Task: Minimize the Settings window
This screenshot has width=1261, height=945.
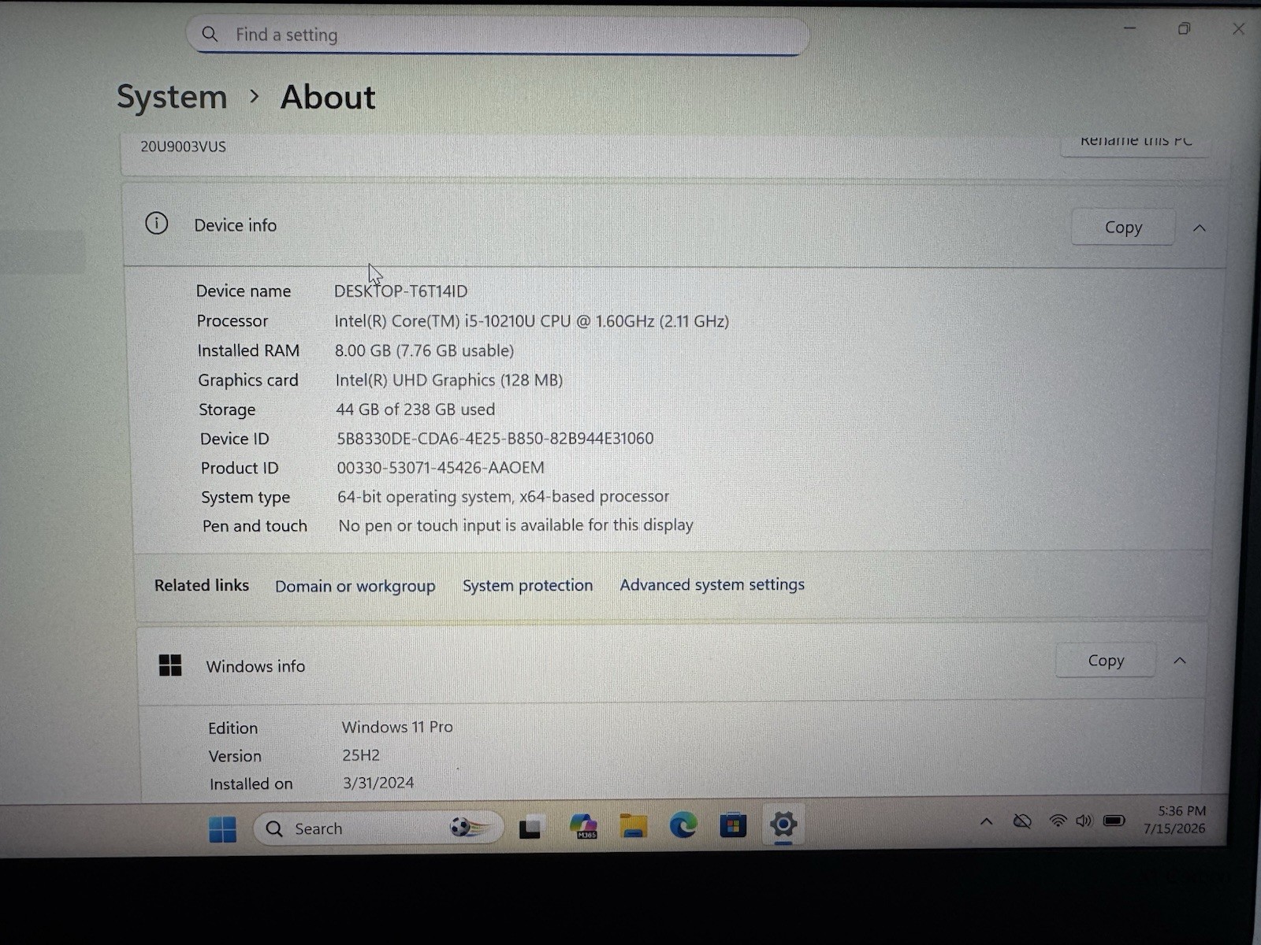Action: (x=1129, y=28)
